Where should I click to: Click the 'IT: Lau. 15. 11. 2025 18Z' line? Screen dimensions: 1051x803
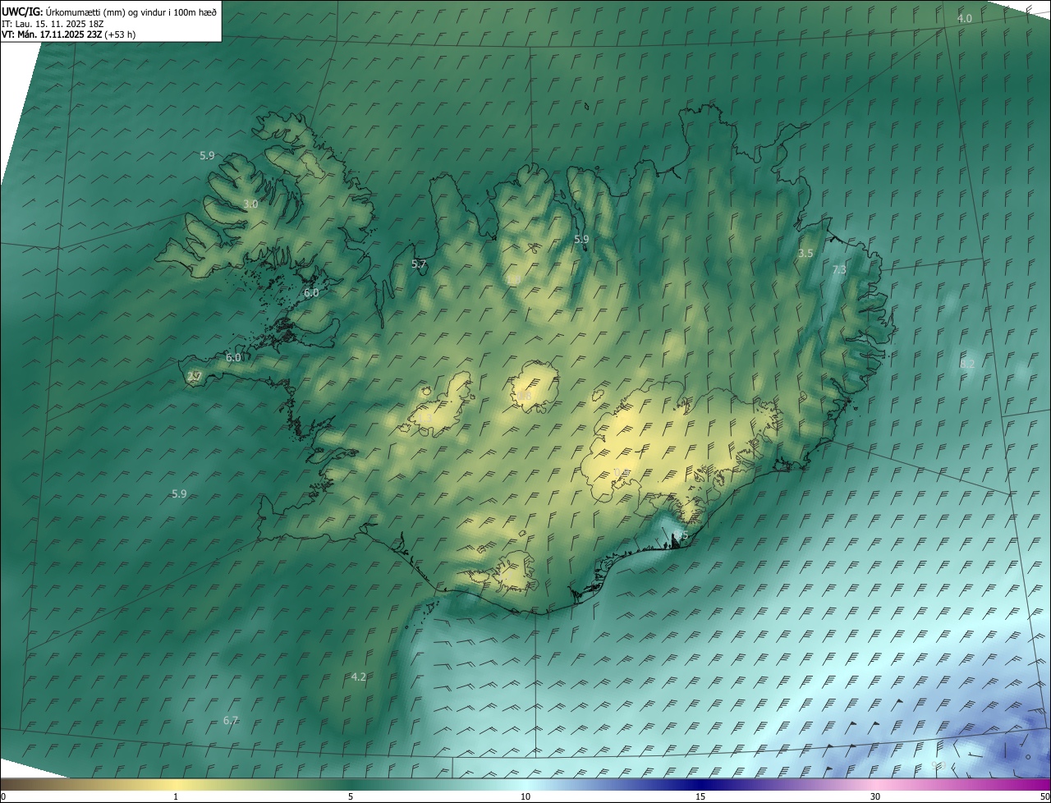pyautogui.click(x=53, y=23)
